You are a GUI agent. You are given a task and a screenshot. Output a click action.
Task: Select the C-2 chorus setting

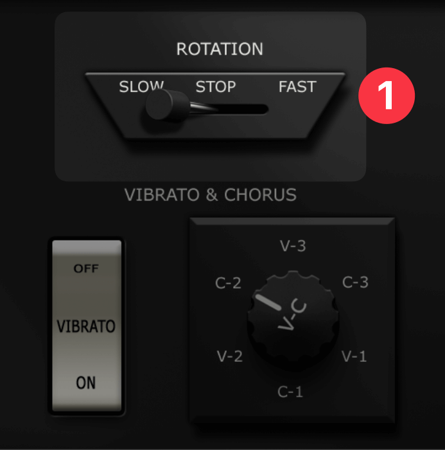pos(228,283)
